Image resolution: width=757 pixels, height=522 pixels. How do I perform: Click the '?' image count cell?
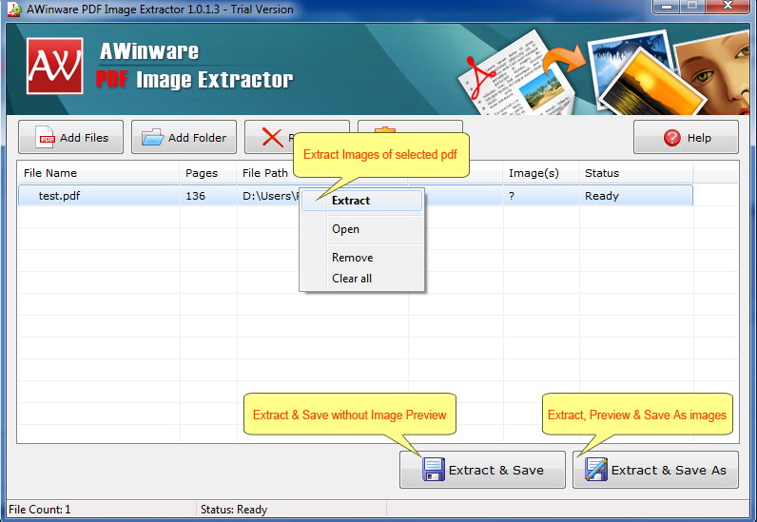512,196
